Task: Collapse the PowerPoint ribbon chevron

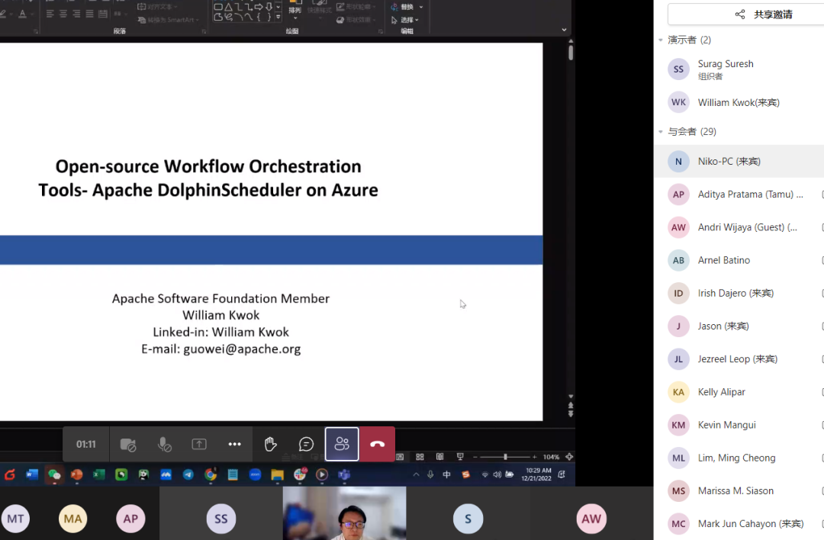Action: 564,30
